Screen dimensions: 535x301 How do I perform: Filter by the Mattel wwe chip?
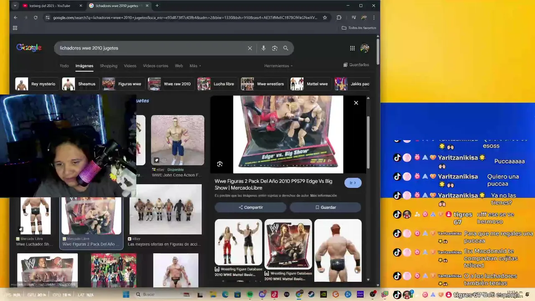click(311, 84)
